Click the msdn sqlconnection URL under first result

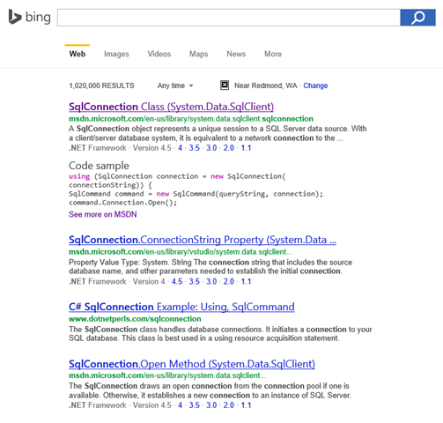[191, 119]
